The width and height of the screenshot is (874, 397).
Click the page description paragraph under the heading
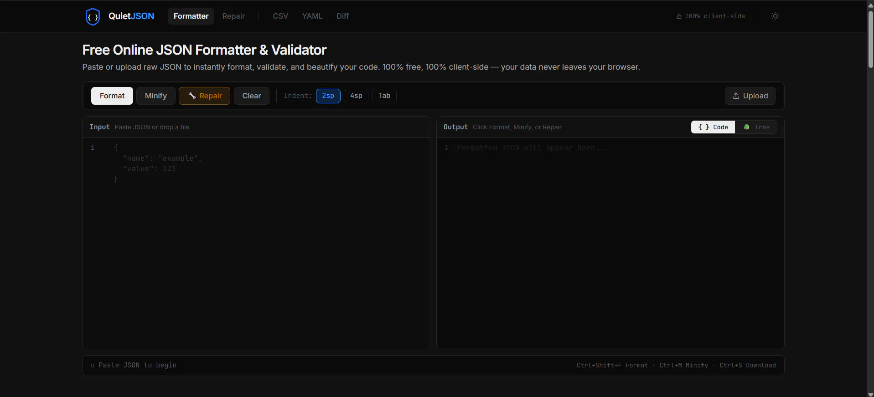[x=361, y=67]
